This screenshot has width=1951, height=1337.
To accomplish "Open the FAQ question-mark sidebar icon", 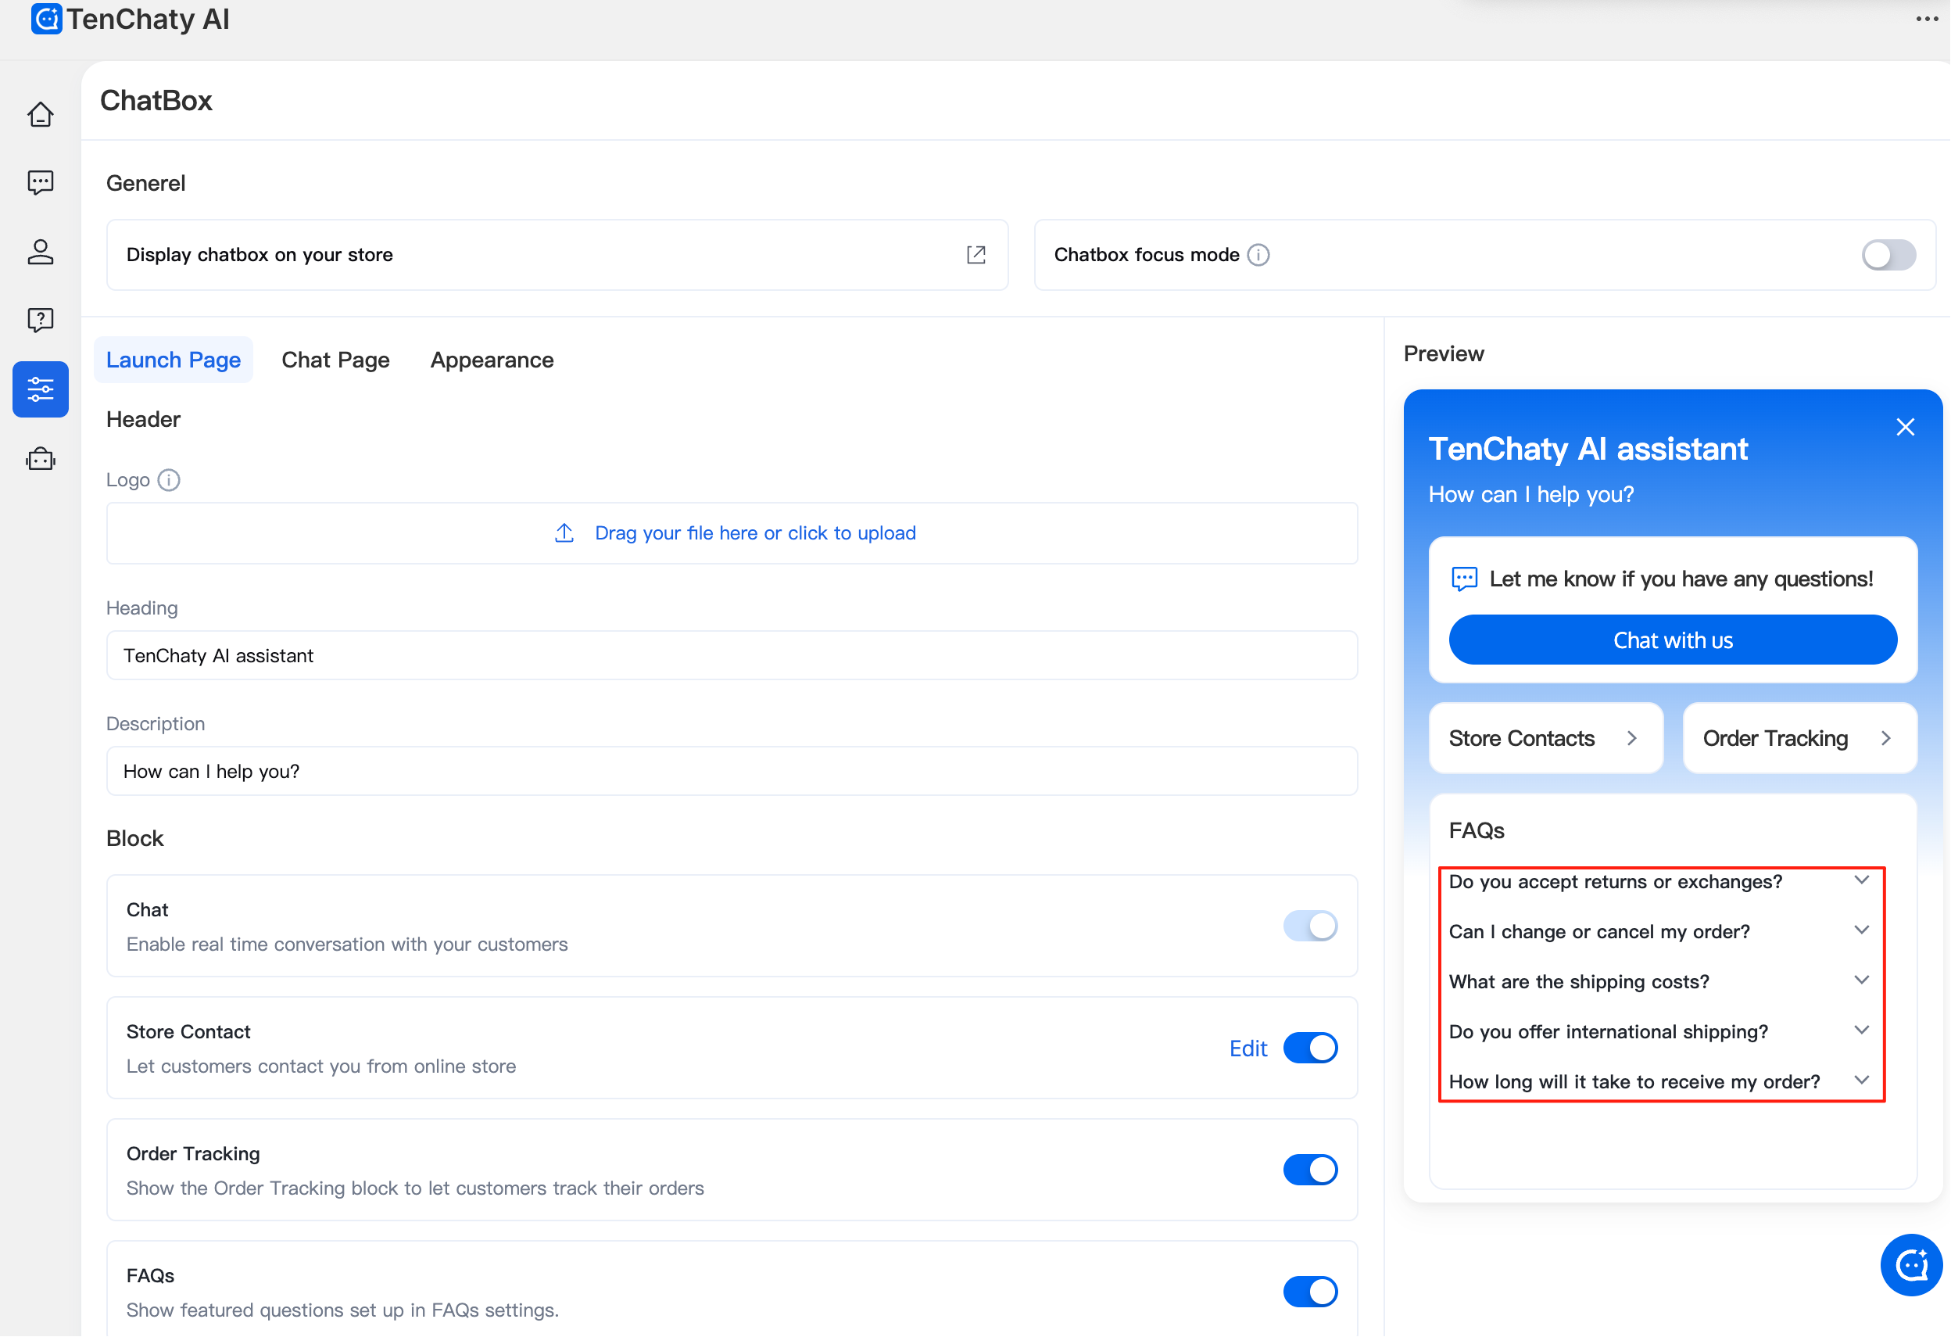I will pos(41,320).
